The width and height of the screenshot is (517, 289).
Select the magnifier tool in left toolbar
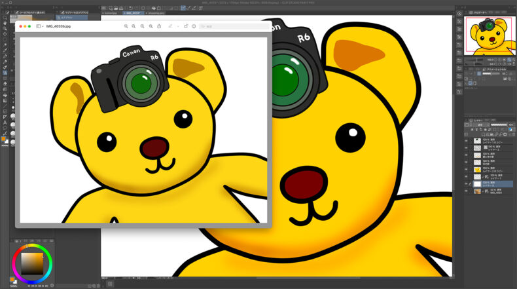point(5,20)
